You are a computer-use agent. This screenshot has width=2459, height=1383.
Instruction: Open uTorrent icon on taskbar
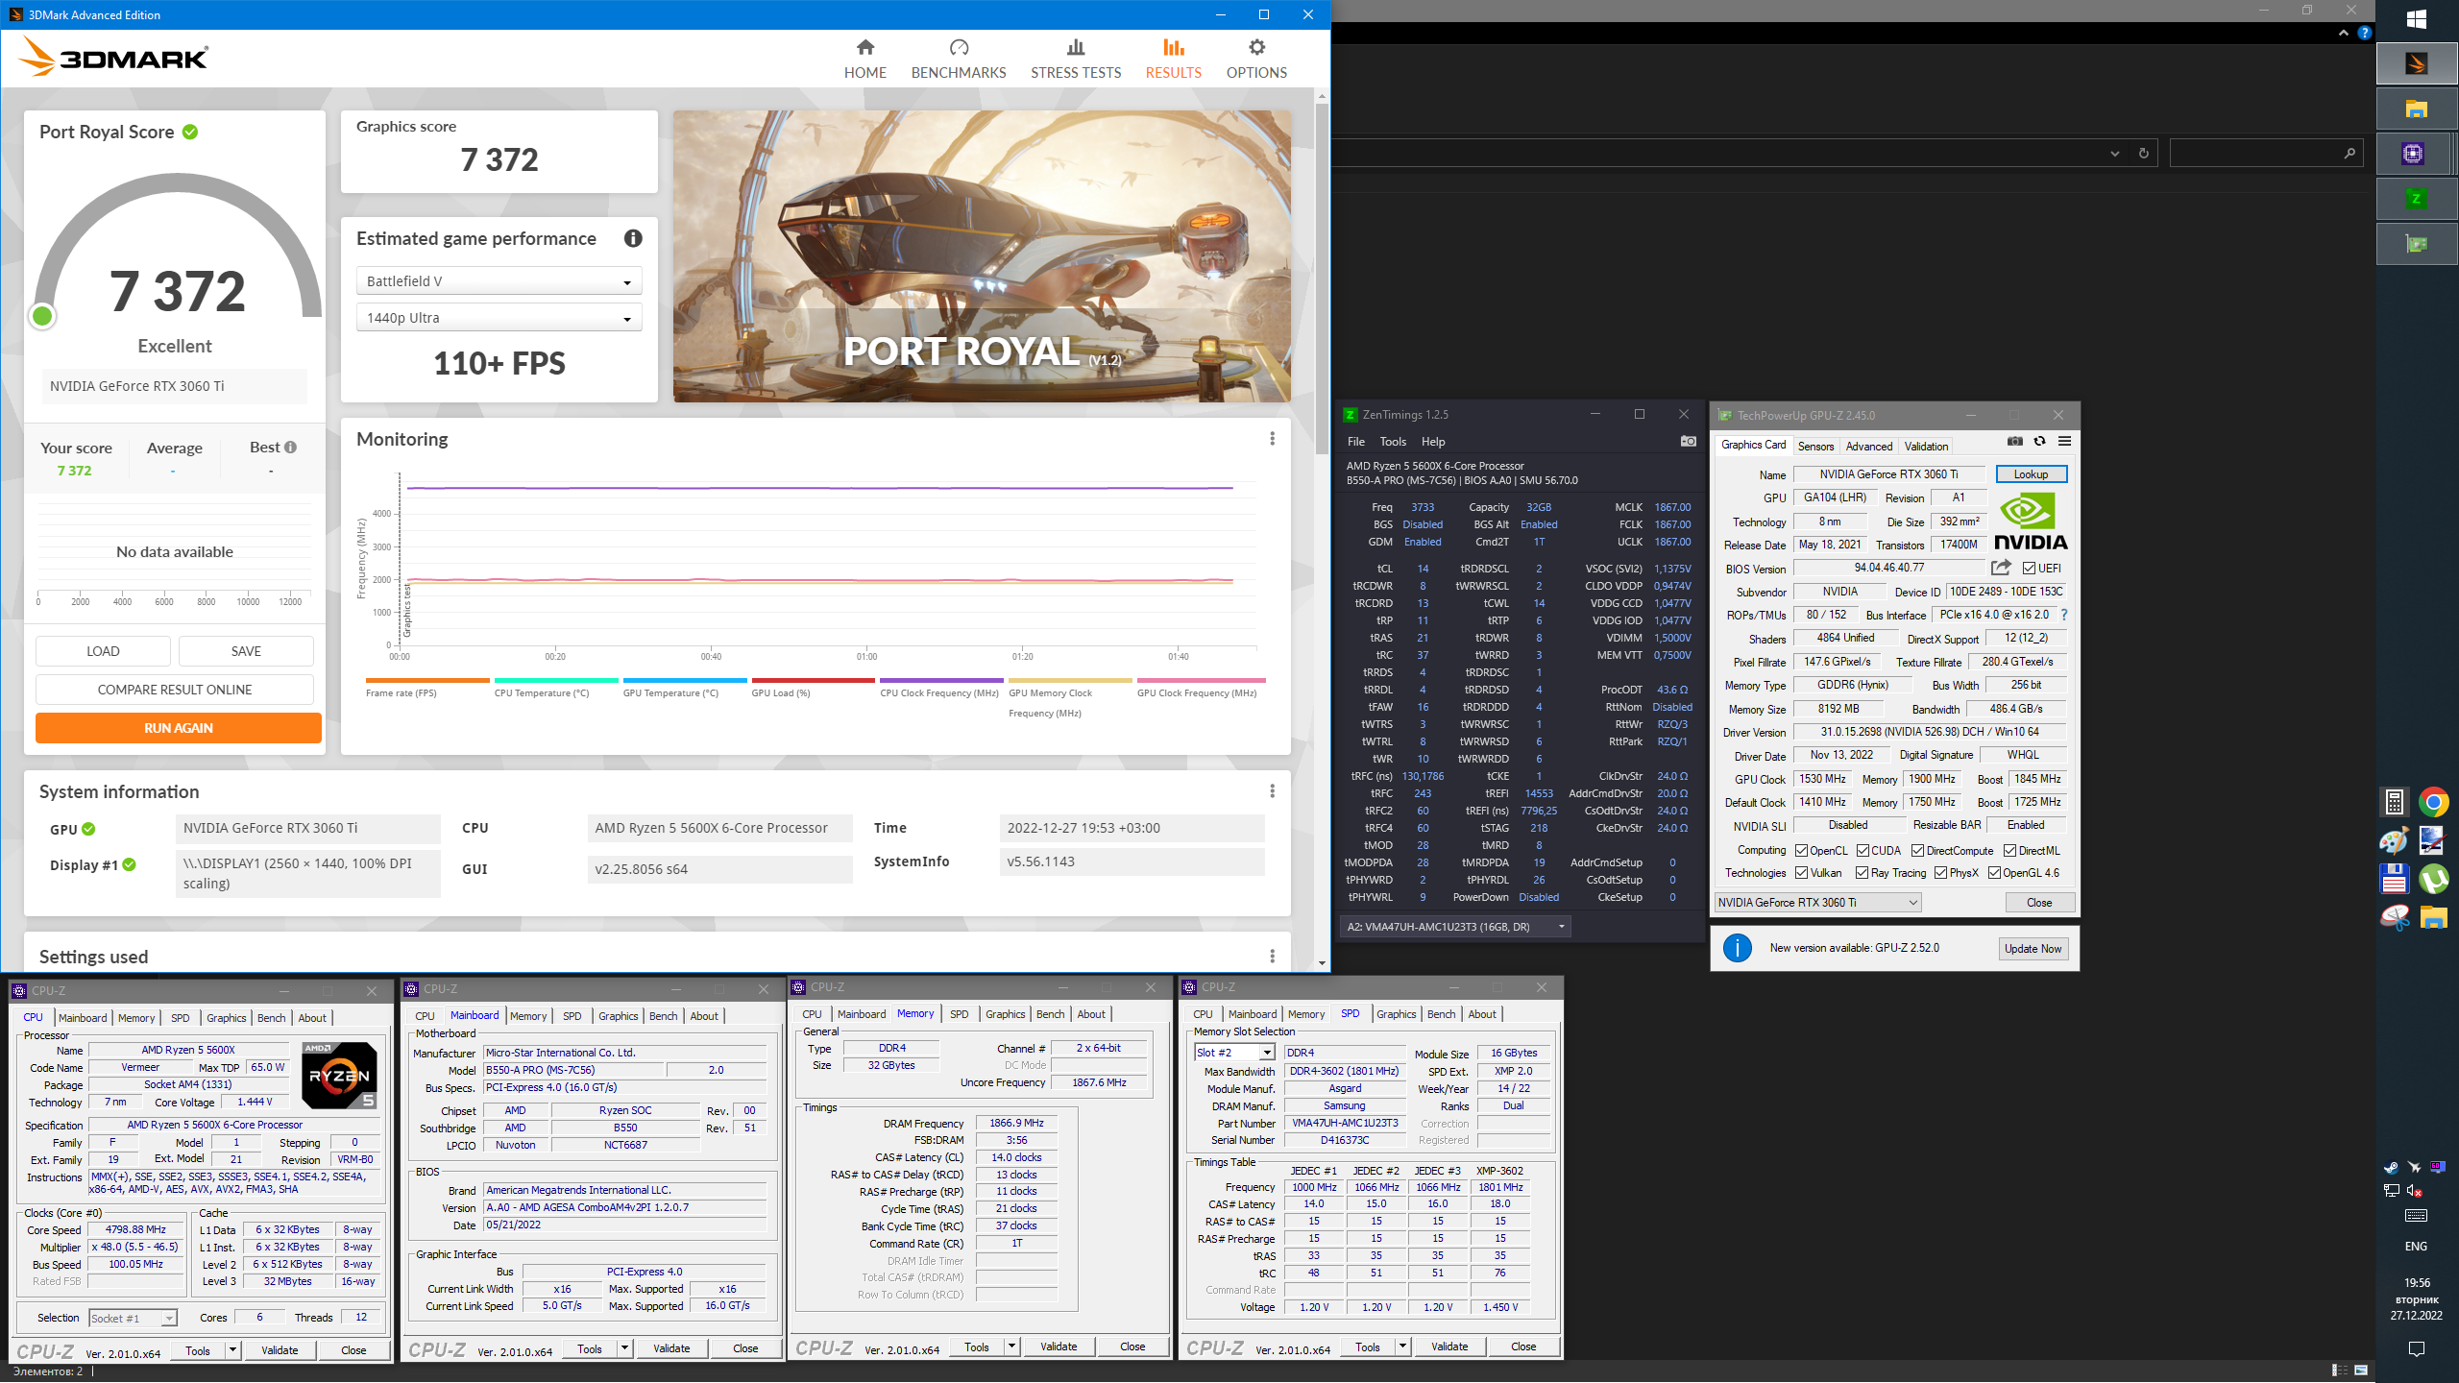pyautogui.click(x=2434, y=879)
